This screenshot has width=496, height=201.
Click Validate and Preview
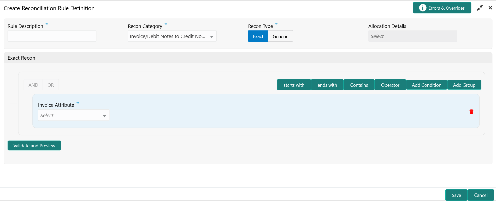tap(34, 146)
